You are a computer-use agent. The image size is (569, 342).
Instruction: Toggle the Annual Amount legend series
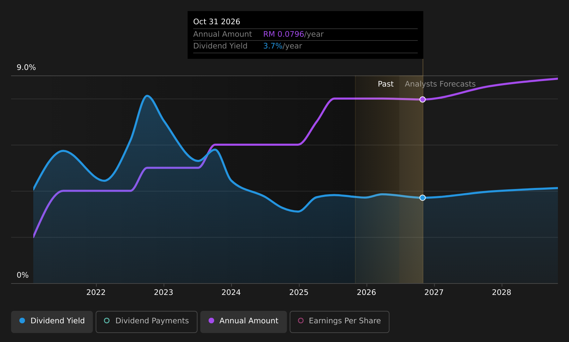pos(244,322)
